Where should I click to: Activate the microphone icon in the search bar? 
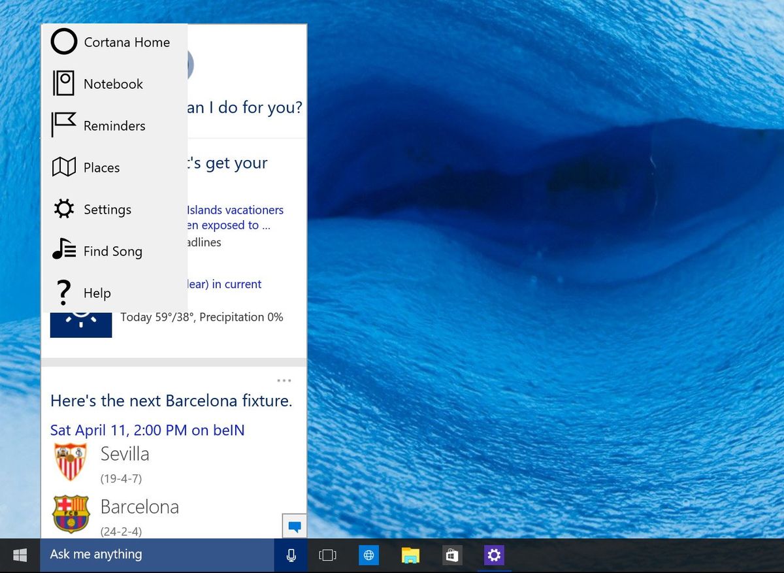tap(290, 555)
